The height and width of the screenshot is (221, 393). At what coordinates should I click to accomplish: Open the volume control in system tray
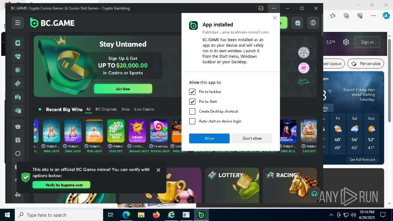(353, 215)
